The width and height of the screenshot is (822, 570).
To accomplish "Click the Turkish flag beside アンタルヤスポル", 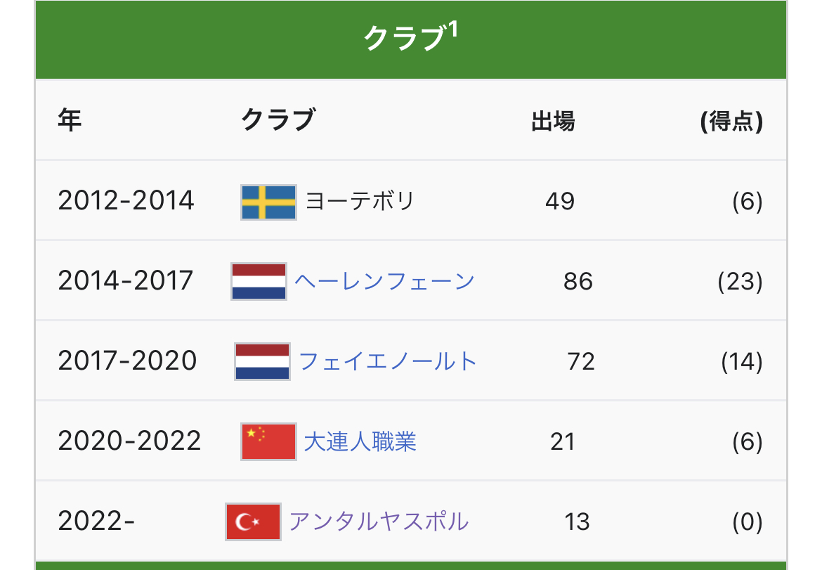I will click(253, 522).
